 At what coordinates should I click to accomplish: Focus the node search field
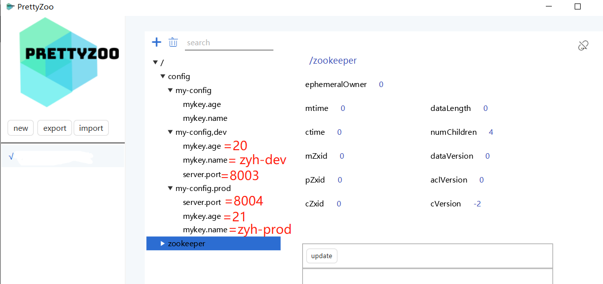point(229,43)
